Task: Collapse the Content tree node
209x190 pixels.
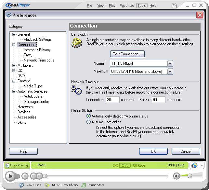Action: [14, 81]
